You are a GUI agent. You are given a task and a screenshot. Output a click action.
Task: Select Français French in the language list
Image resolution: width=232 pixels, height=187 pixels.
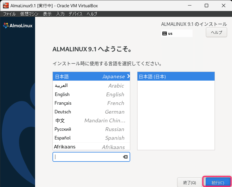pos(91,103)
